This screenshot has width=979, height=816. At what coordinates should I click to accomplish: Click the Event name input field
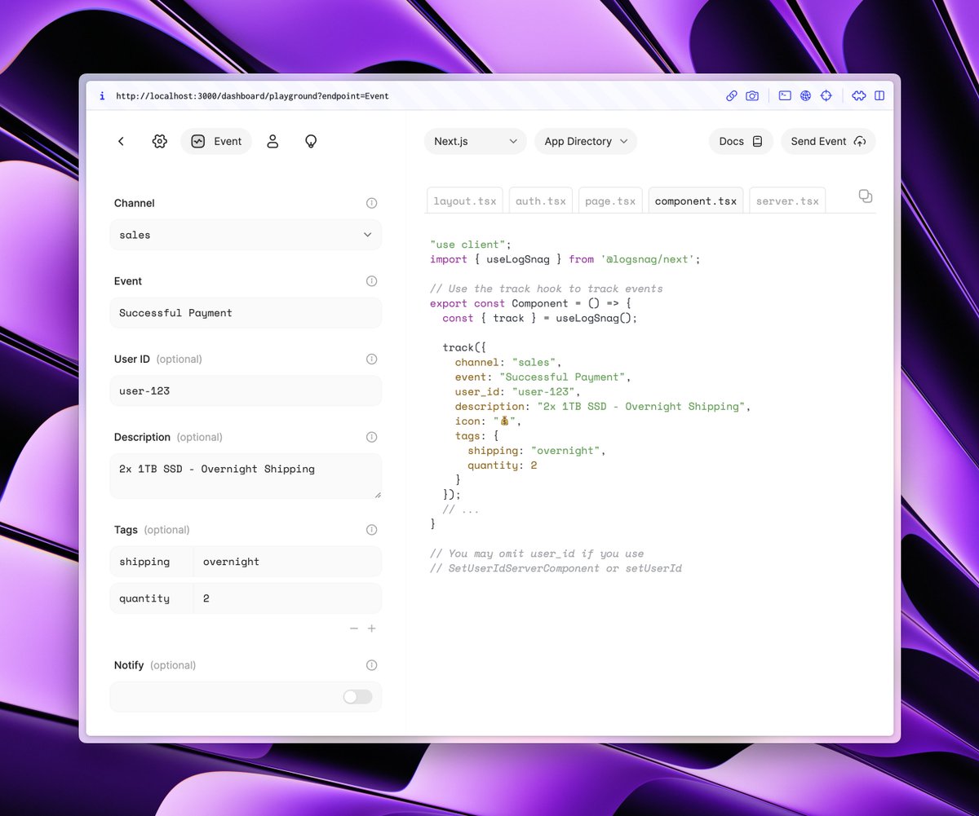coord(246,313)
